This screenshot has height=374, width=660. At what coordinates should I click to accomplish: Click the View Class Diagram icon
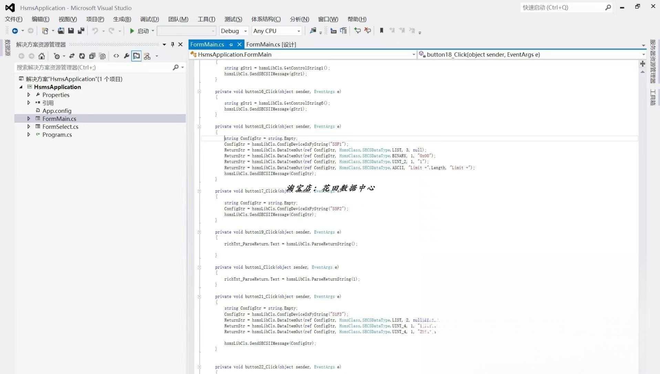pyautogui.click(x=147, y=56)
